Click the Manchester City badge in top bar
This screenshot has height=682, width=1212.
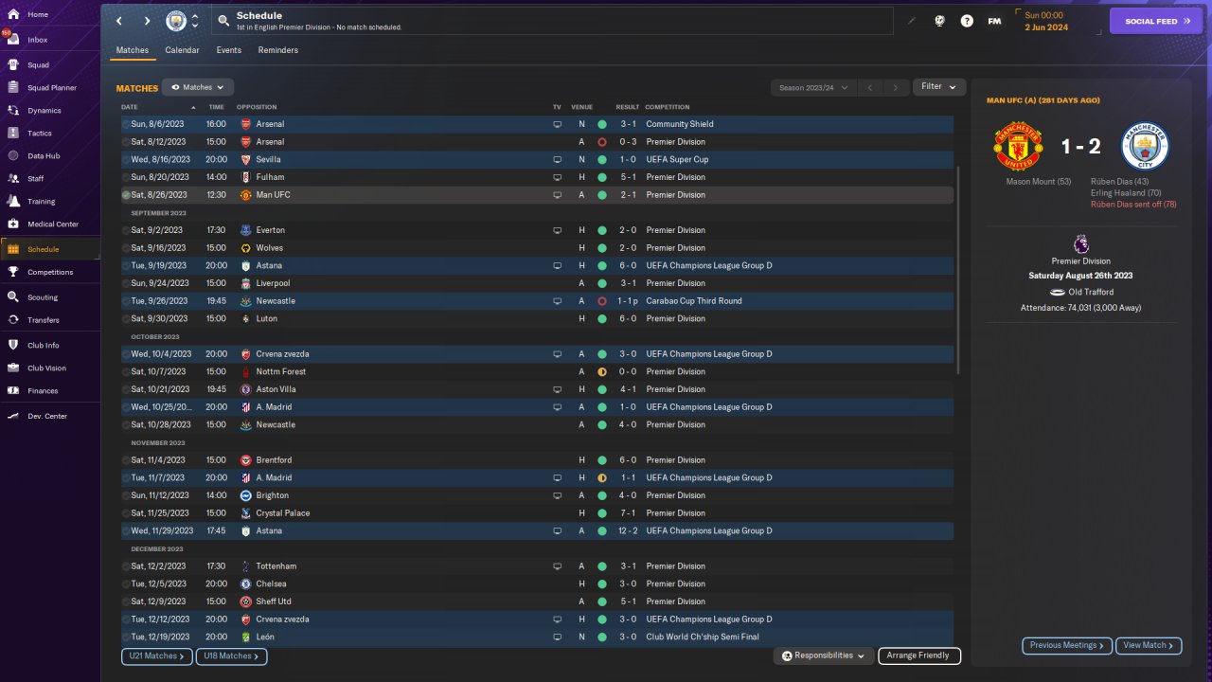coord(176,21)
